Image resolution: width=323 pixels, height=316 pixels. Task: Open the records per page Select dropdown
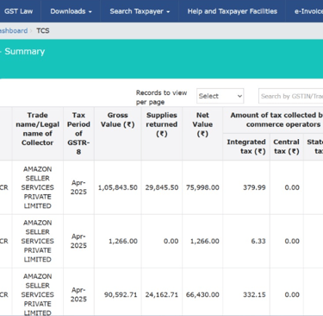point(221,96)
